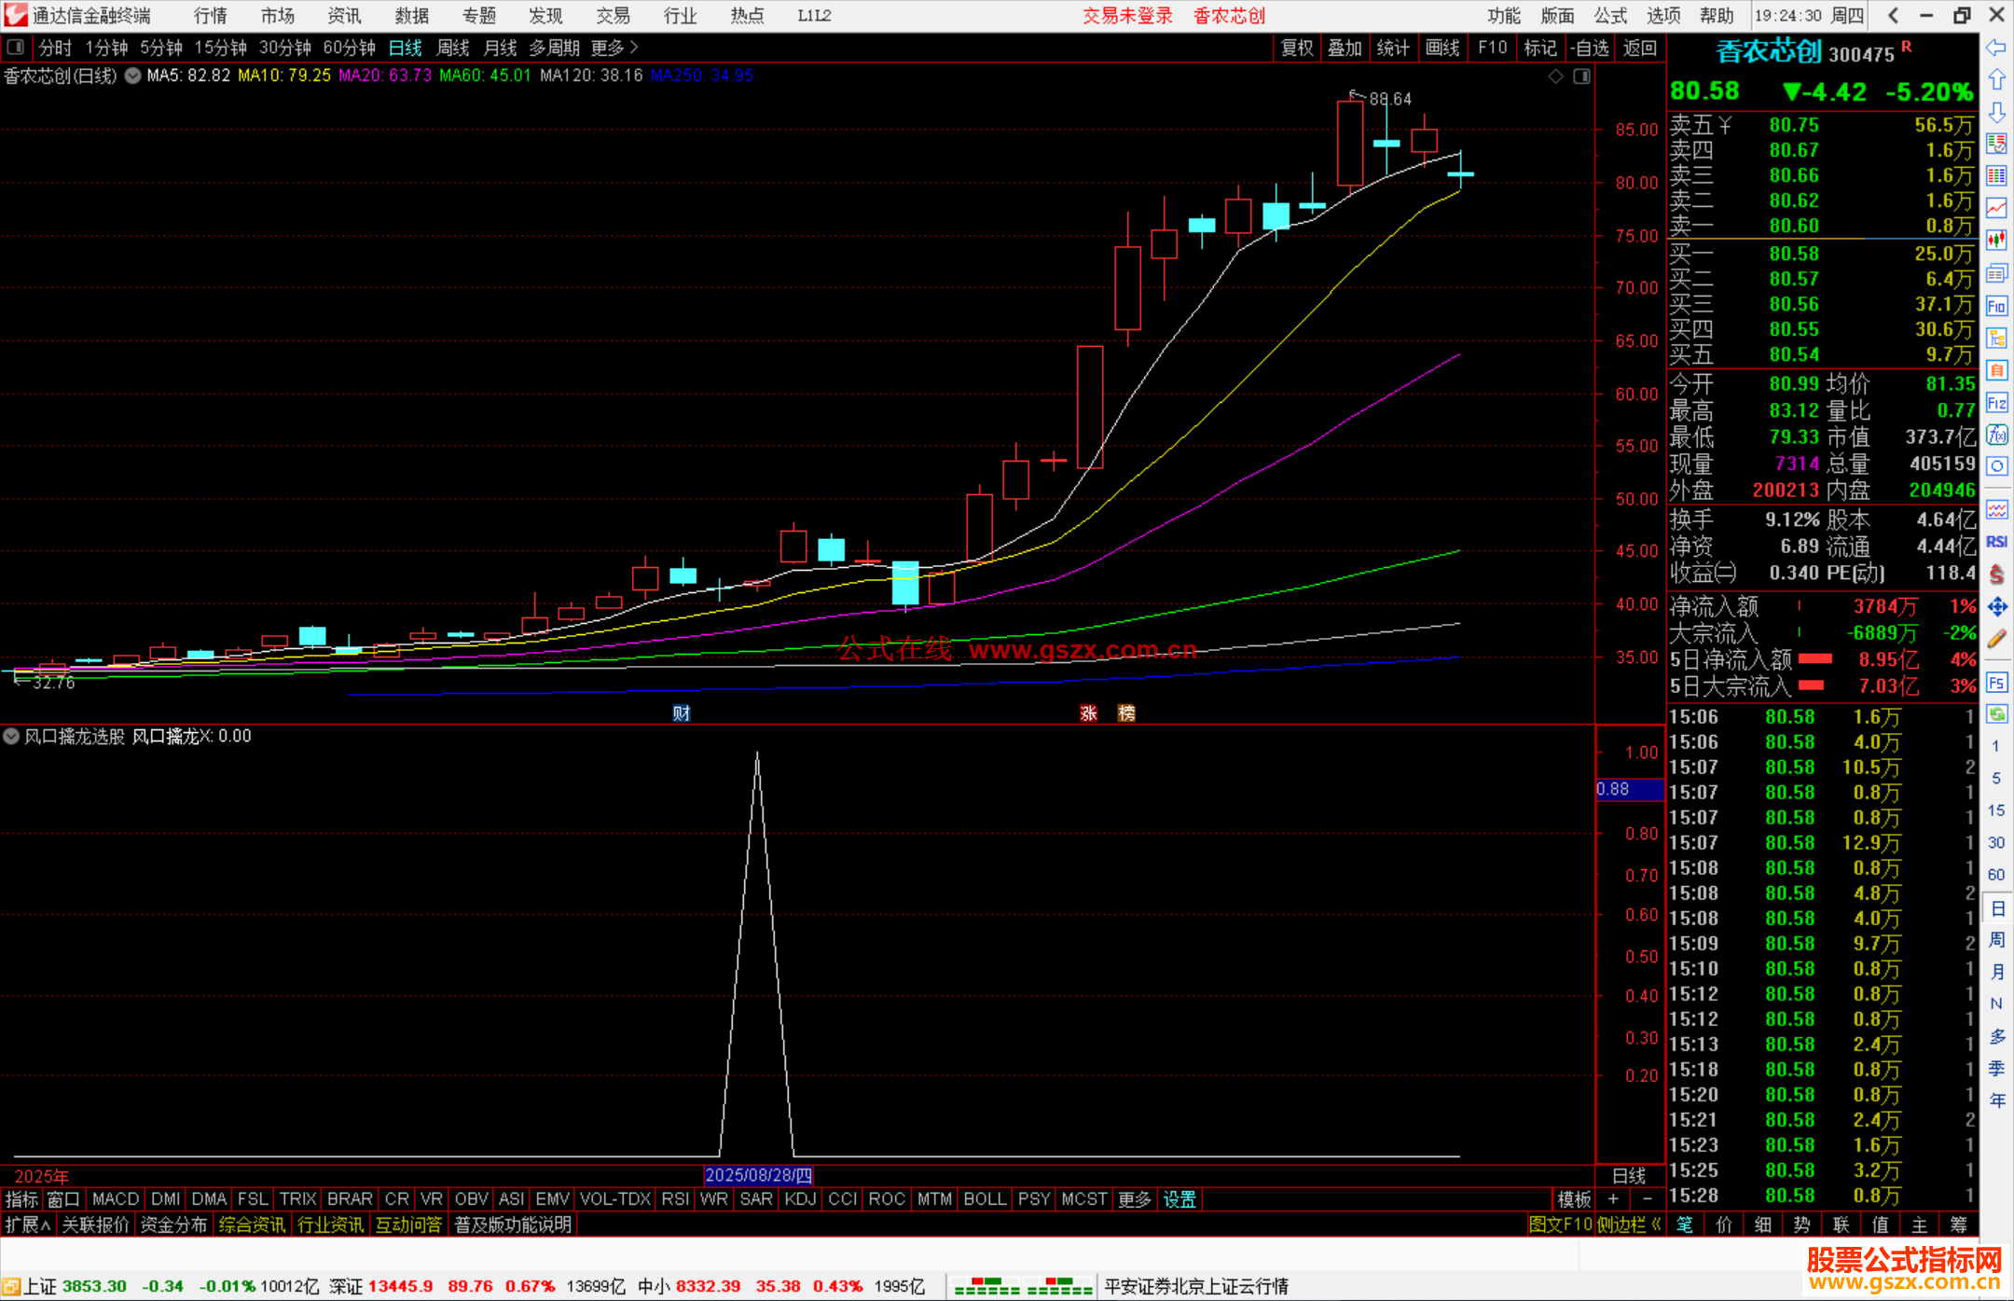Click the tree structure icon in sidebar
The width and height of the screenshot is (2014, 1301).
[x=1996, y=338]
